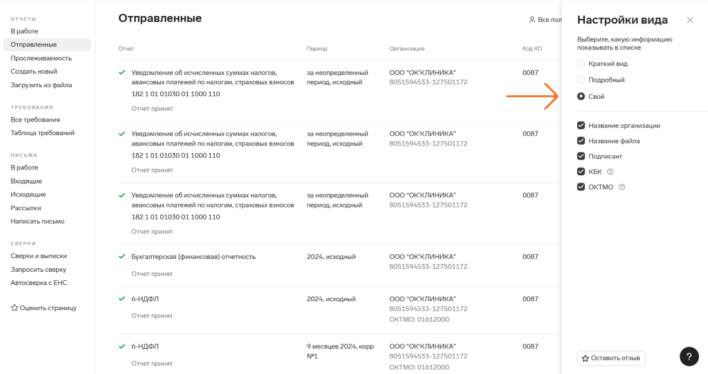Open the Бухгалтерская (финансовая) отчетность report

click(x=193, y=257)
